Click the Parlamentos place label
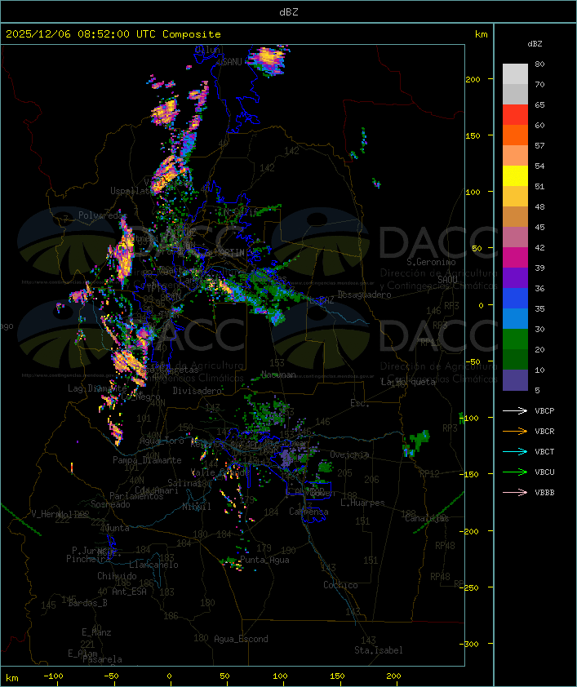The width and height of the screenshot is (577, 687). click(x=136, y=496)
